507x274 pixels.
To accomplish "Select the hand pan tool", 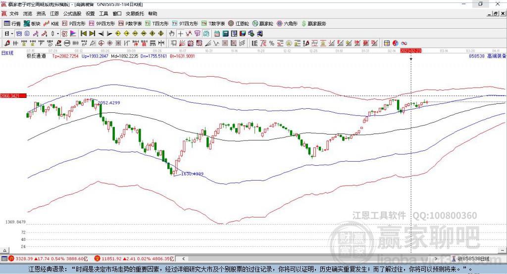I will (172, 34).
